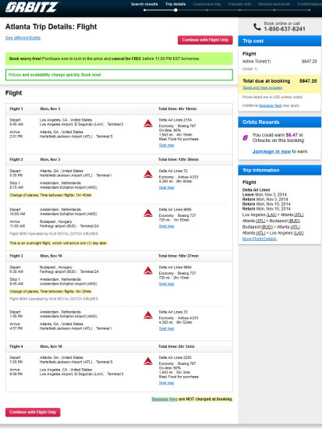Go to the Search results step
This screenshot has height=429, width=322.
point(144,4)
